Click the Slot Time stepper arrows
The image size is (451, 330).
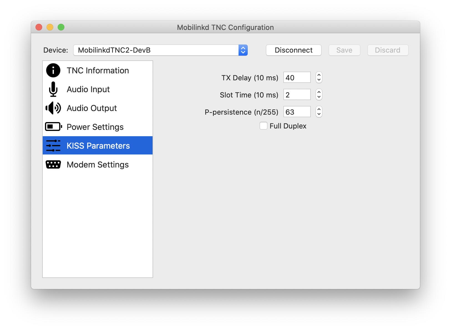click(319, 95)
